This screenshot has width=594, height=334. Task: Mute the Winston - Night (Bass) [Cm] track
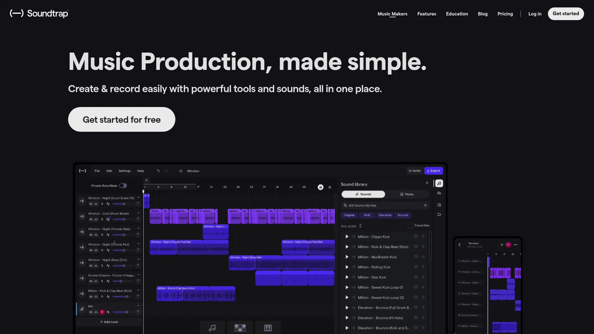point(91,266)
